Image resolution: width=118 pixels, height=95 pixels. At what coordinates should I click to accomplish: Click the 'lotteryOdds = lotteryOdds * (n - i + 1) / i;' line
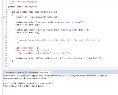(x=45, y=53)
